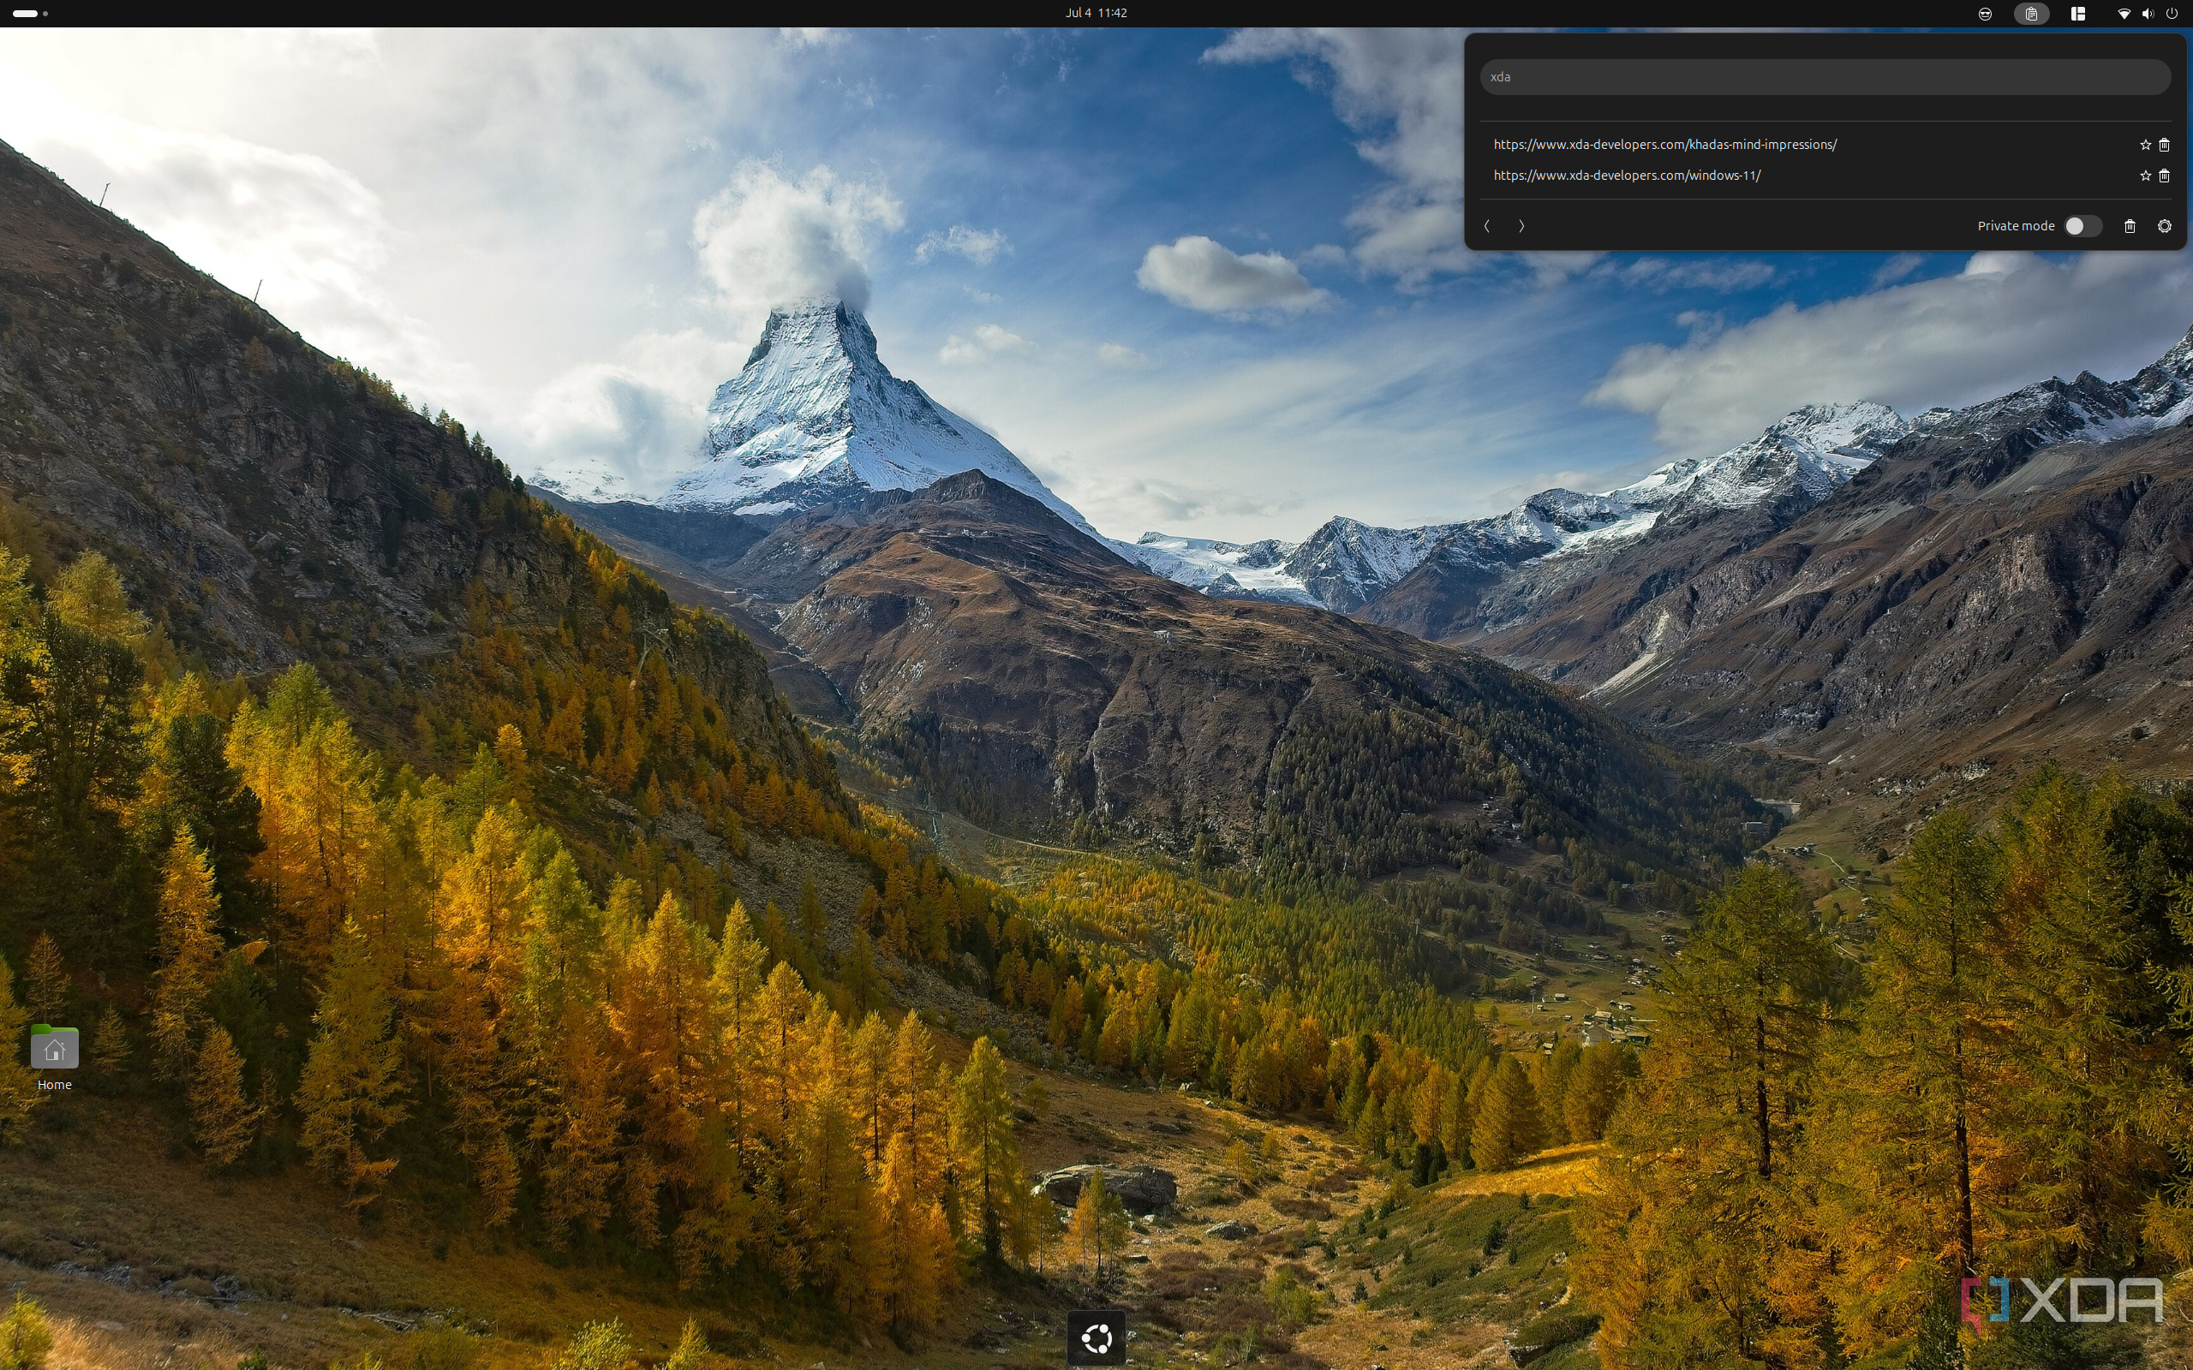The width and height of the screenshot is (2193, 1370).
Task: Open the tiling layout icon in top bar
Action: click(2078, 14)
